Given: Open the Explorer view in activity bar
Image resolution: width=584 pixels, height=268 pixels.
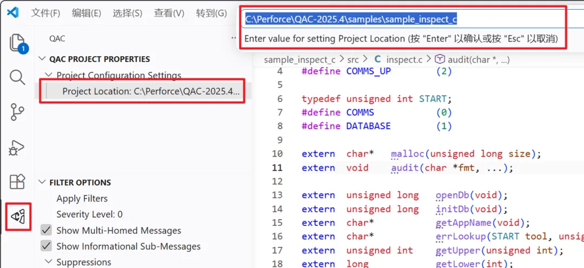Looking at the screenshot, I should 18,43.
